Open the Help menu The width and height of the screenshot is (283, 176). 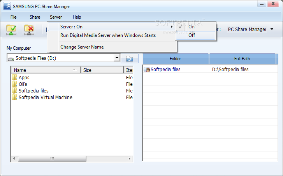pos(77,17)
